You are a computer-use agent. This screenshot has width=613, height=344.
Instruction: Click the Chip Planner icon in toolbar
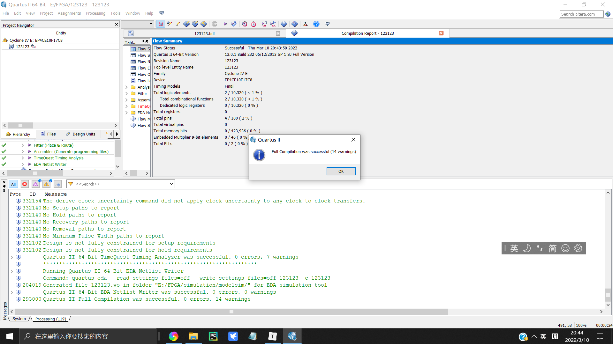tap(204, 24)
